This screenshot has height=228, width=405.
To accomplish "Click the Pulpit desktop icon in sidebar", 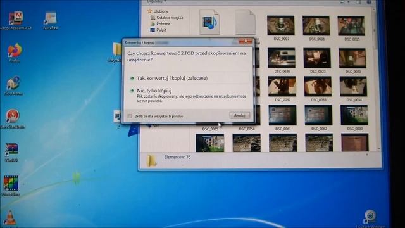I will [x=153, y=30].
